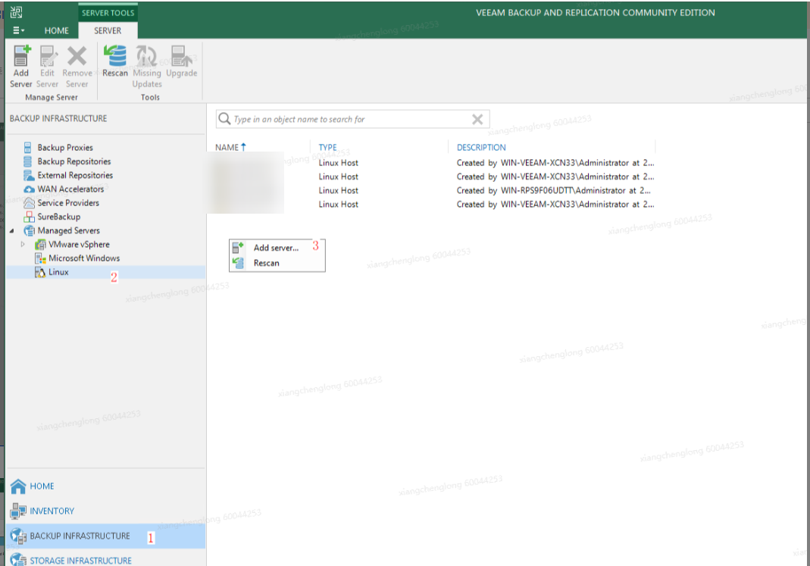Select WAN Accelerators in the tree

[70, 189]
